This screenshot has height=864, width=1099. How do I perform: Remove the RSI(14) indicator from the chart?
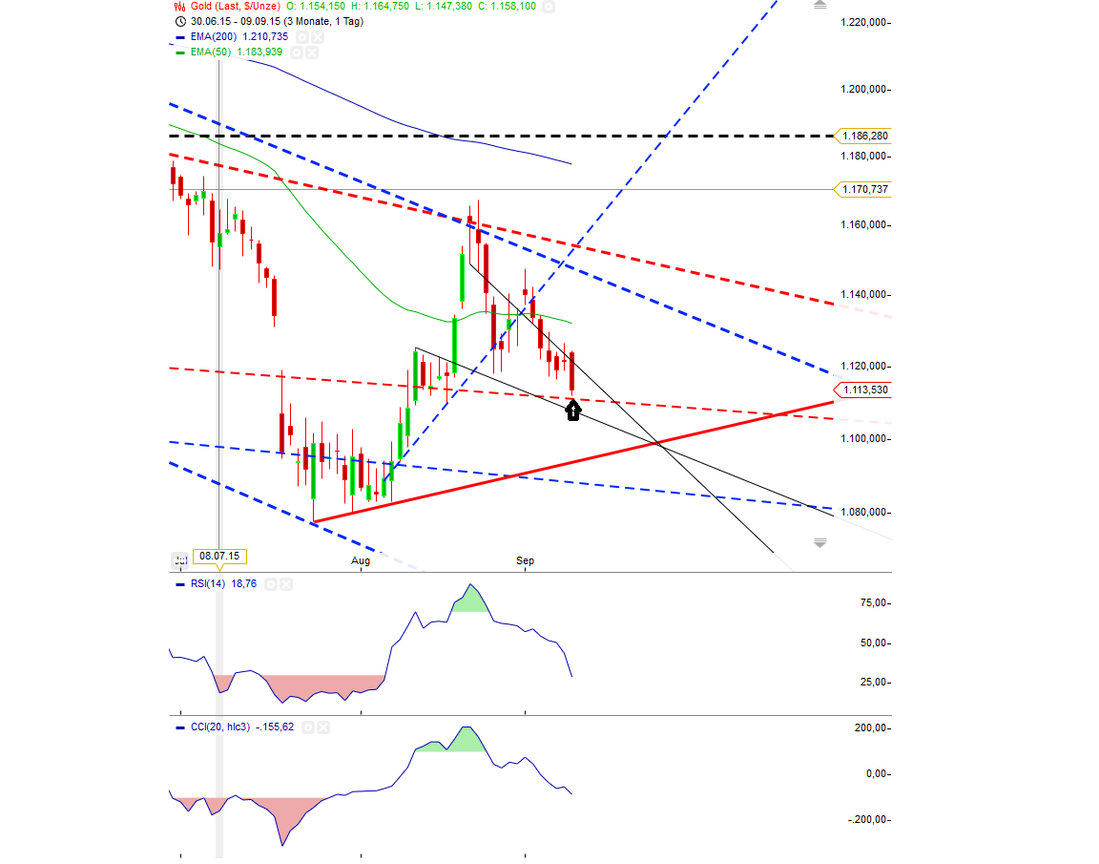(286, 583)
